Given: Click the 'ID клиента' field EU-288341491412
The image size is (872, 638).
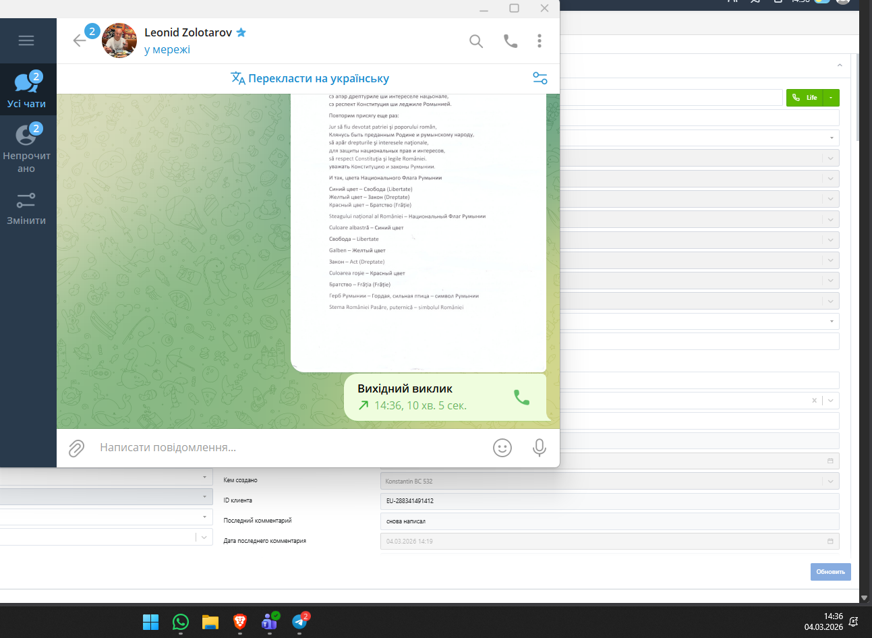Looking at the screenshot, I should coord(610,501).
